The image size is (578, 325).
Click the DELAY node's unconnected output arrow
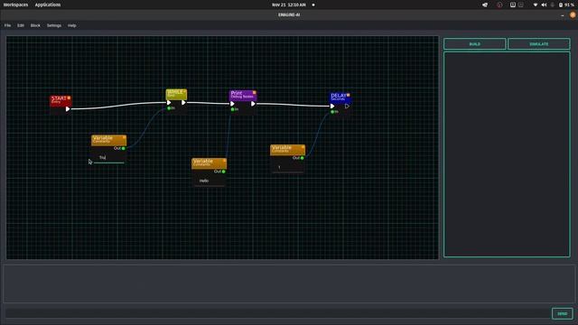[x=347, y=107]
